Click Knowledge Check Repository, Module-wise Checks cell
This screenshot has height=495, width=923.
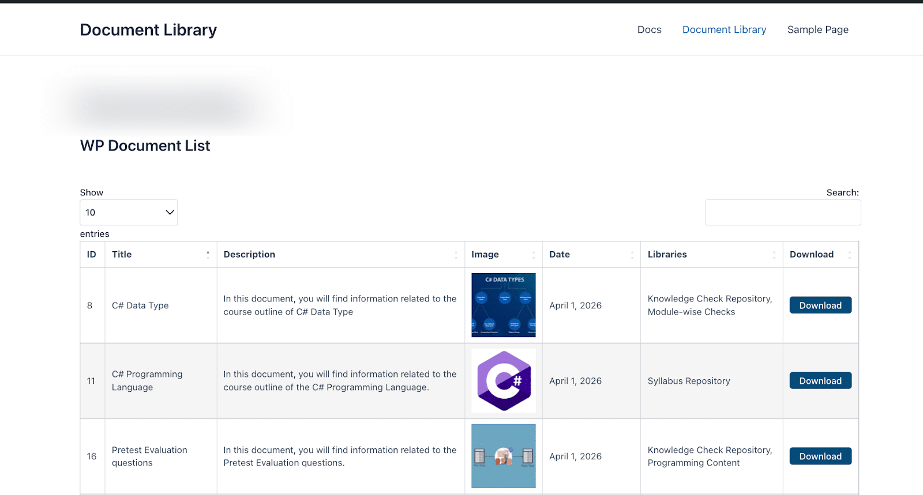[x=712, y=305]
